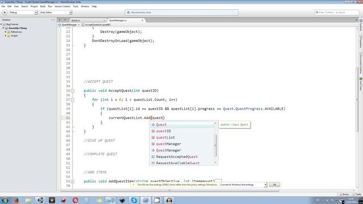Open Unity from the taskbar
The image size is (363, 204).
point(40,200)
